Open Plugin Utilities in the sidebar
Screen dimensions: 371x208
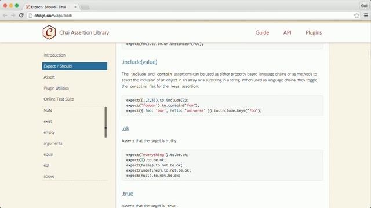(x=56, y=88)
